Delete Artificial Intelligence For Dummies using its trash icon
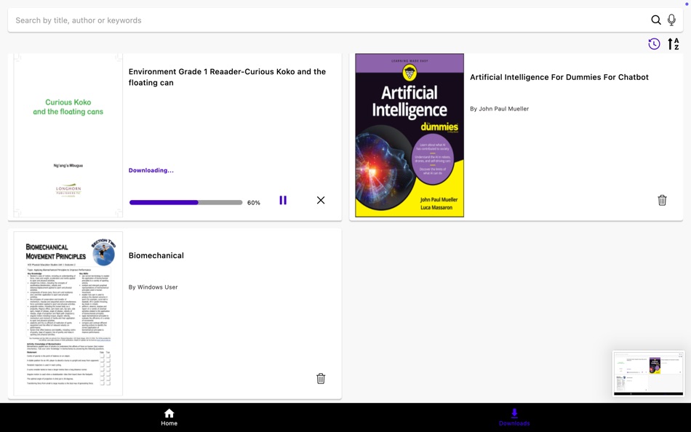Screen dimensions: 691x432 click(x=662, y=199)
